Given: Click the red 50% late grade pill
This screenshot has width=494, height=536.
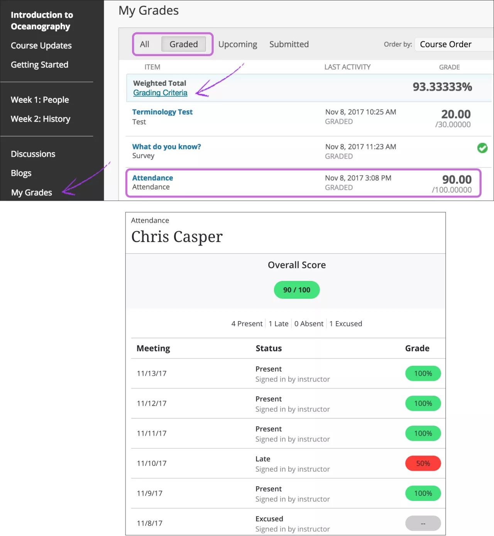Looking at the screenshot, I should 423,463.
